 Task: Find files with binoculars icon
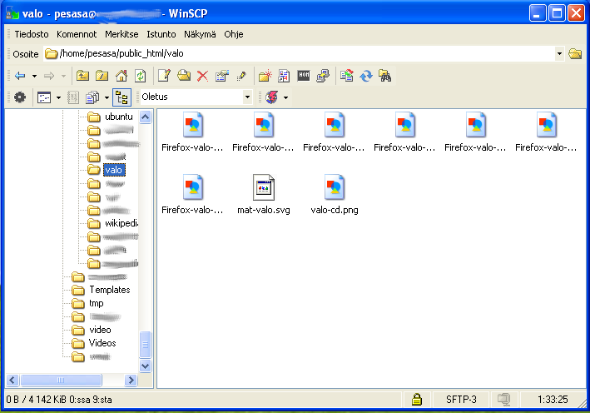pyautogui.click(x=385, y=76)
